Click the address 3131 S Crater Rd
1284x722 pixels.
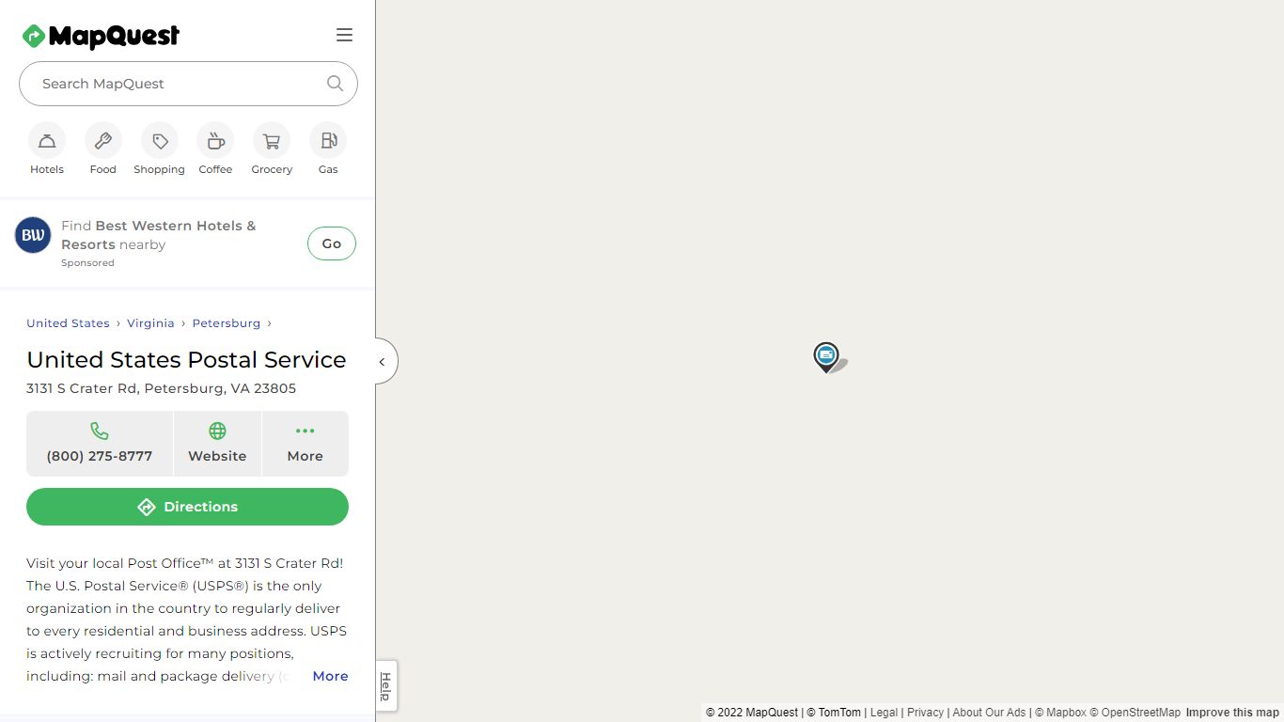pyautogui.click(x=161, y=388)
